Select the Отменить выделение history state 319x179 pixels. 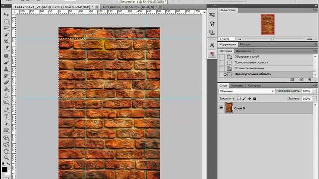point(266,68)
